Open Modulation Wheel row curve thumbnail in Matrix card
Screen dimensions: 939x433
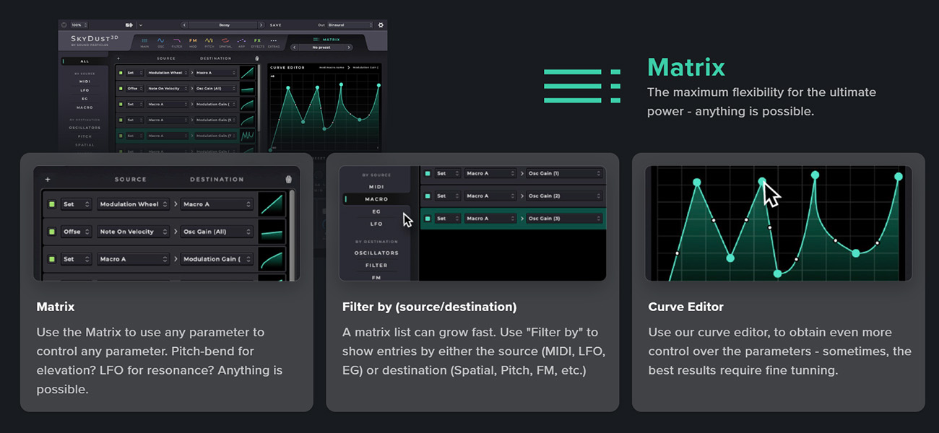(x=272, y=204)
